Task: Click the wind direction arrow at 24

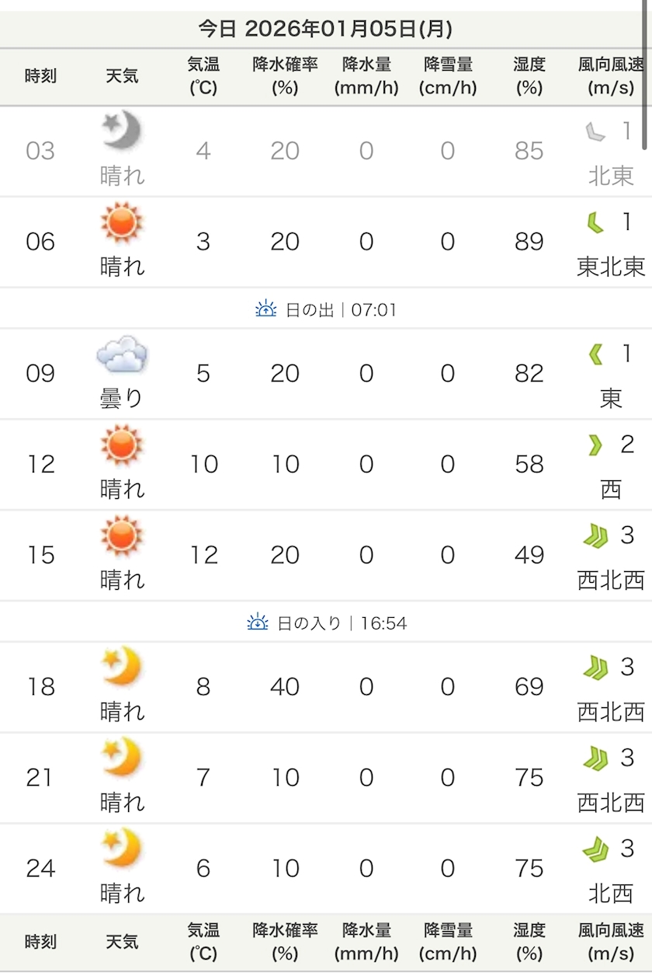Action: [595, 849]
